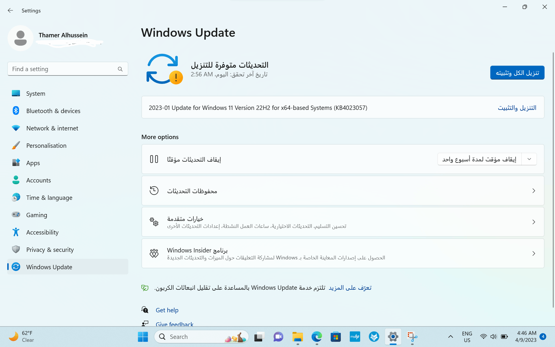Screen dimensions: 555x347
Task: Expand the advanced options row
Action: (534, 222)
